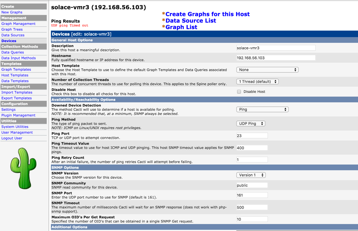Screen dimensions: 358x231
Task: Click the Description text field
Action: (276, 48)
